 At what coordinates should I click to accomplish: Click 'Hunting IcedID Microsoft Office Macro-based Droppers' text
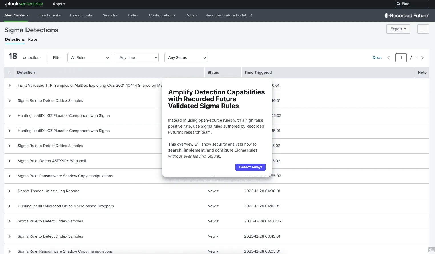[x=66, y=206]
